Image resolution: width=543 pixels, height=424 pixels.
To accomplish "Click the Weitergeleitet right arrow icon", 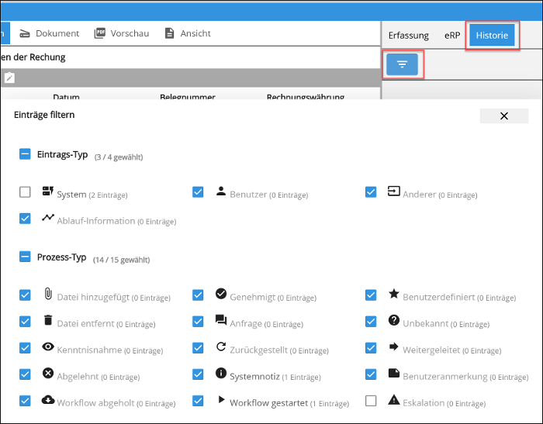I will coord(394,346).
